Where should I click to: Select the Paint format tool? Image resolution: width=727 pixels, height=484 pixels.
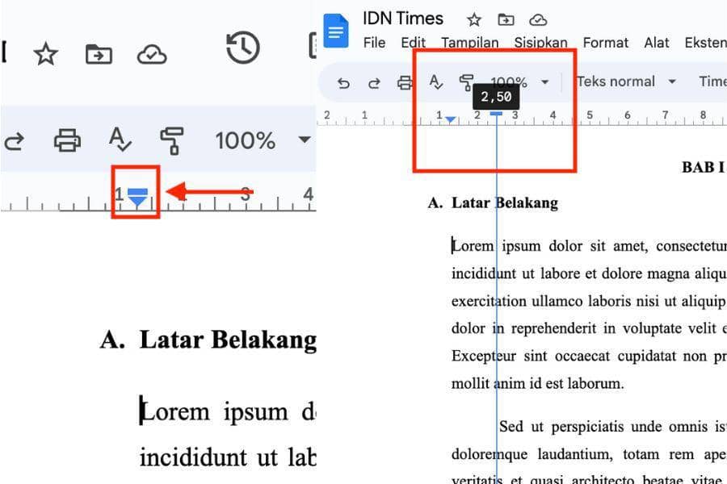467,82
